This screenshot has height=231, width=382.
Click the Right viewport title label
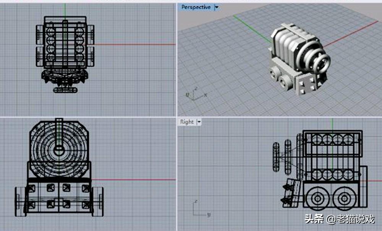coord(187,122)
